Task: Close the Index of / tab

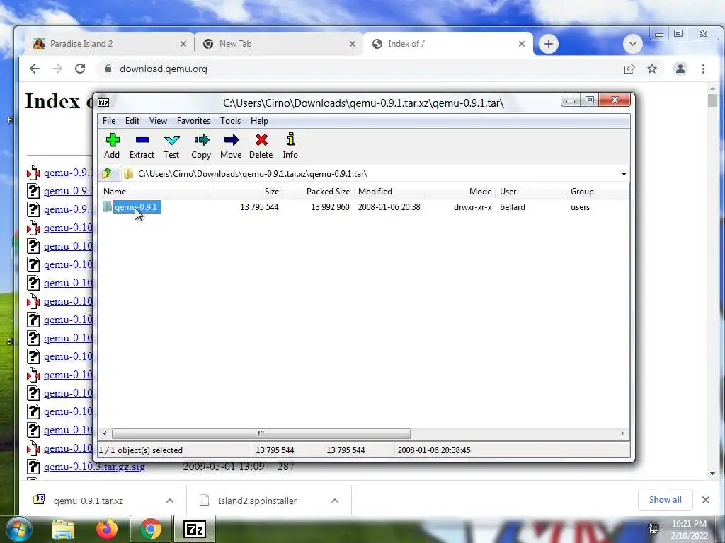Action: click(x=522, y=44)
